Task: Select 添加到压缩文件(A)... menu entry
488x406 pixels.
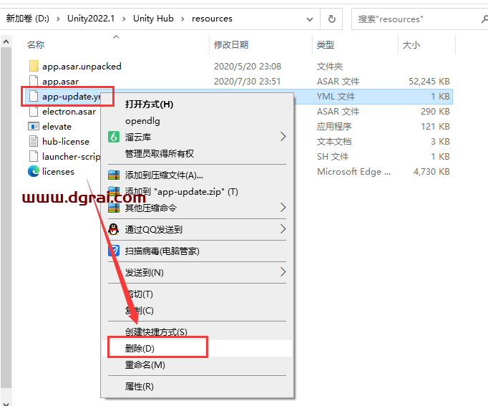Action: (164, 175)
